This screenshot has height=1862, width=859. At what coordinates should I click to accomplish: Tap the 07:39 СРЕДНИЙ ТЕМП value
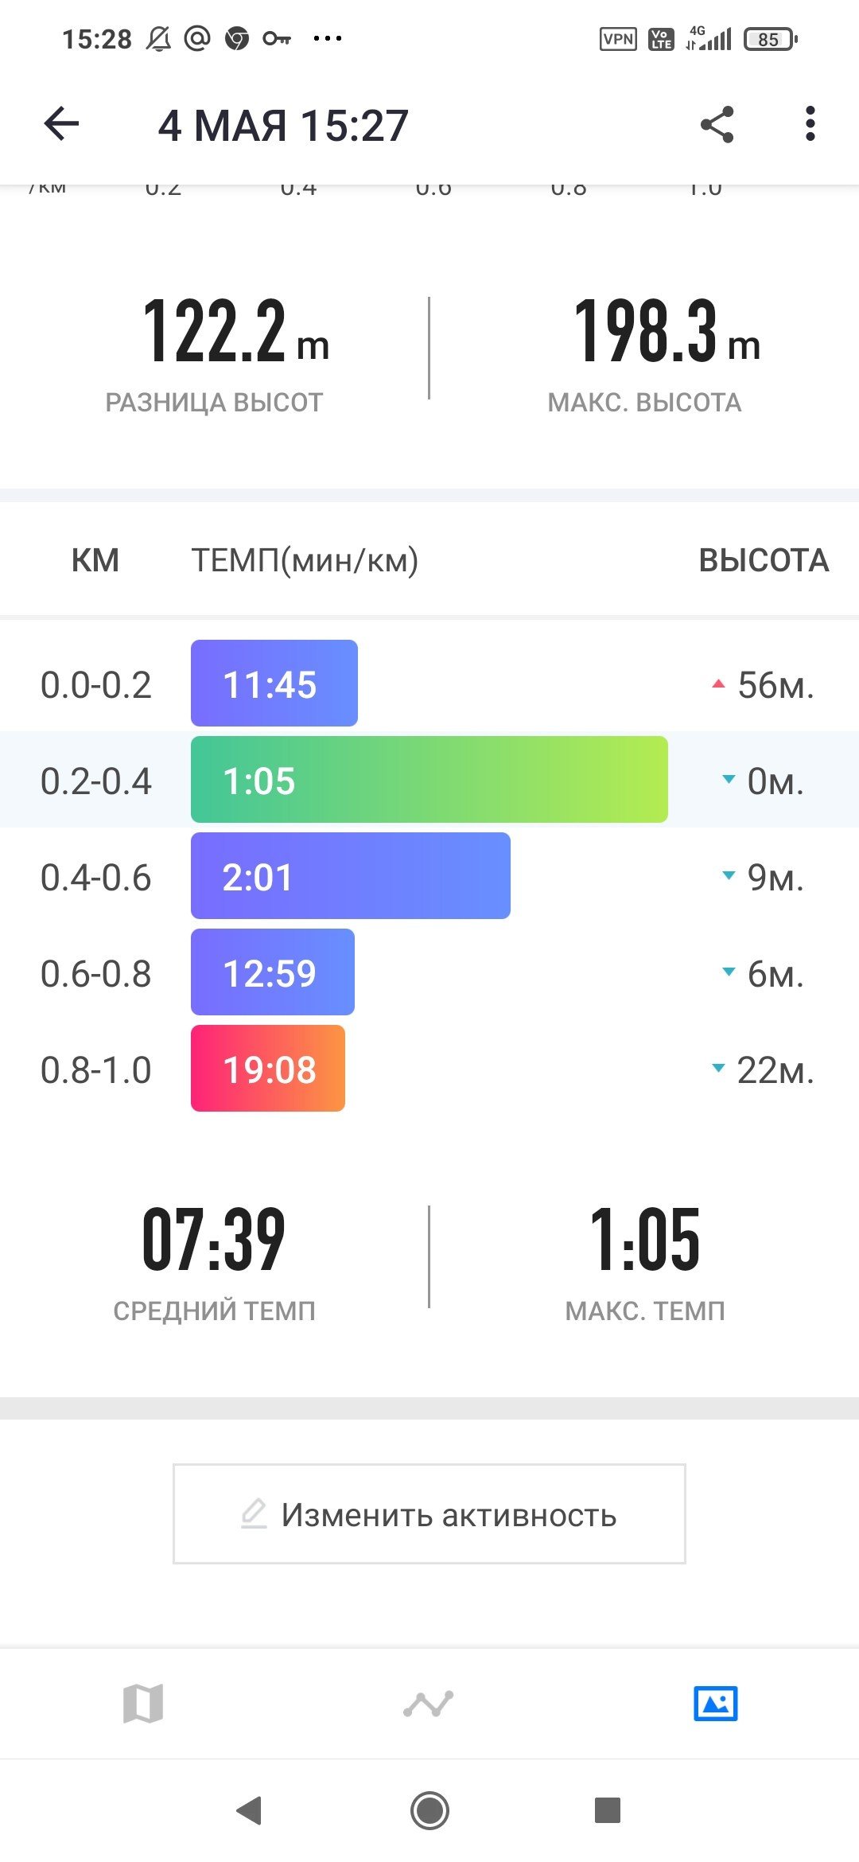coord(214,1238)
